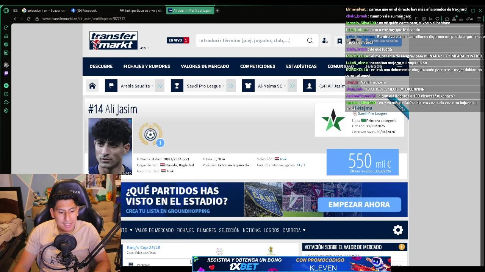This screenshot has width=485, height=272.
Task: Open Irak national team link
Action: pyautogui.click(x=283, y=159)
